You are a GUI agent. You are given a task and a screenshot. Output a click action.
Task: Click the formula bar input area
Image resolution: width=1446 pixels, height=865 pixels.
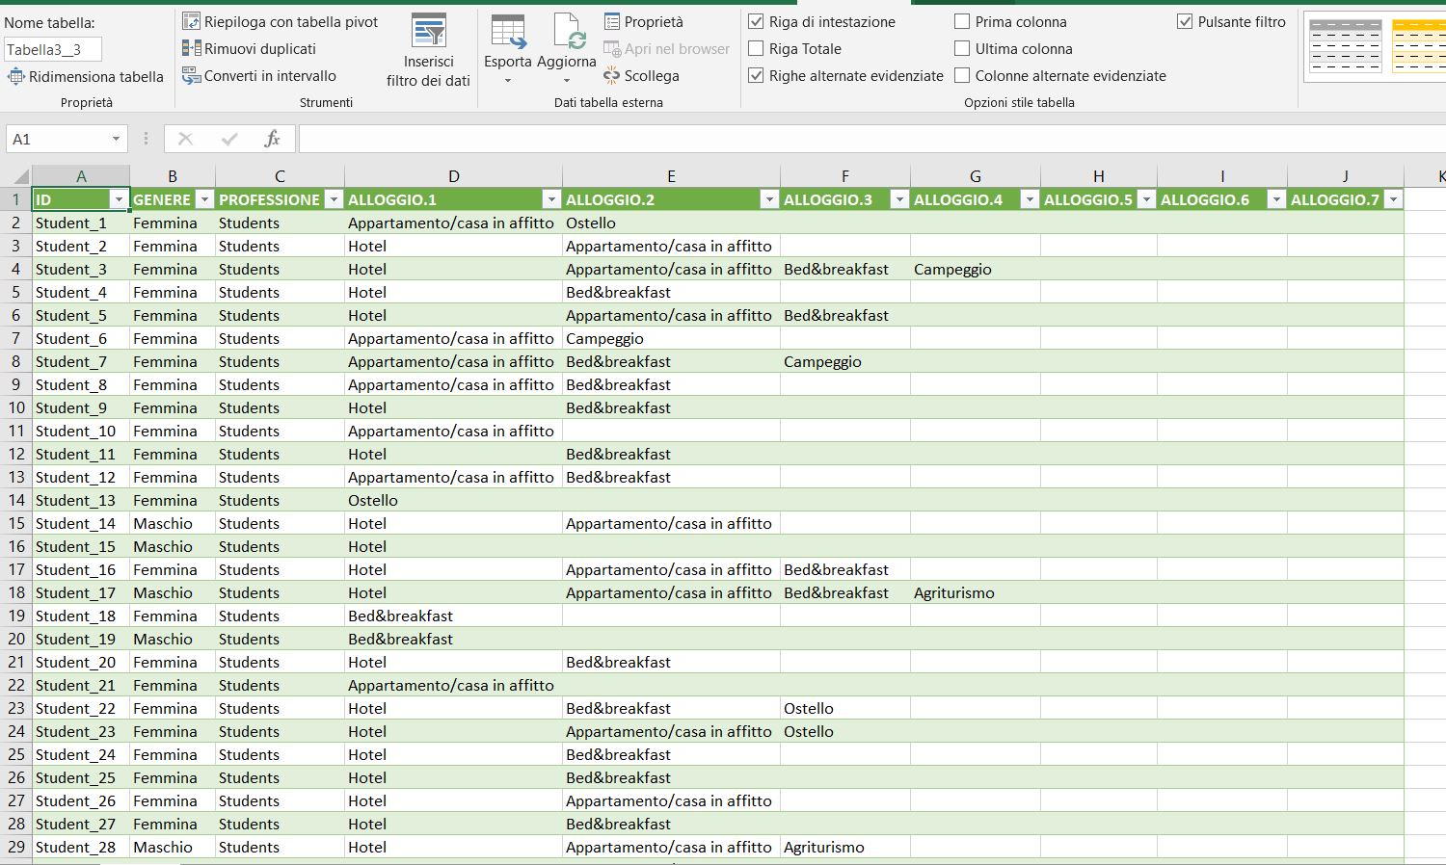[x=872, y=139]
